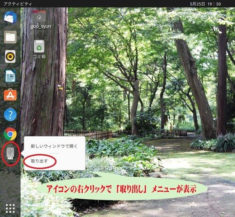
Task: Choose 取り出す to eject the drive
Action: (x=39, y=161)
